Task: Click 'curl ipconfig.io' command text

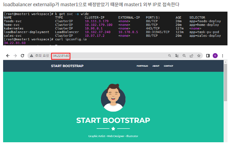Action: click(x=71, y=39)
